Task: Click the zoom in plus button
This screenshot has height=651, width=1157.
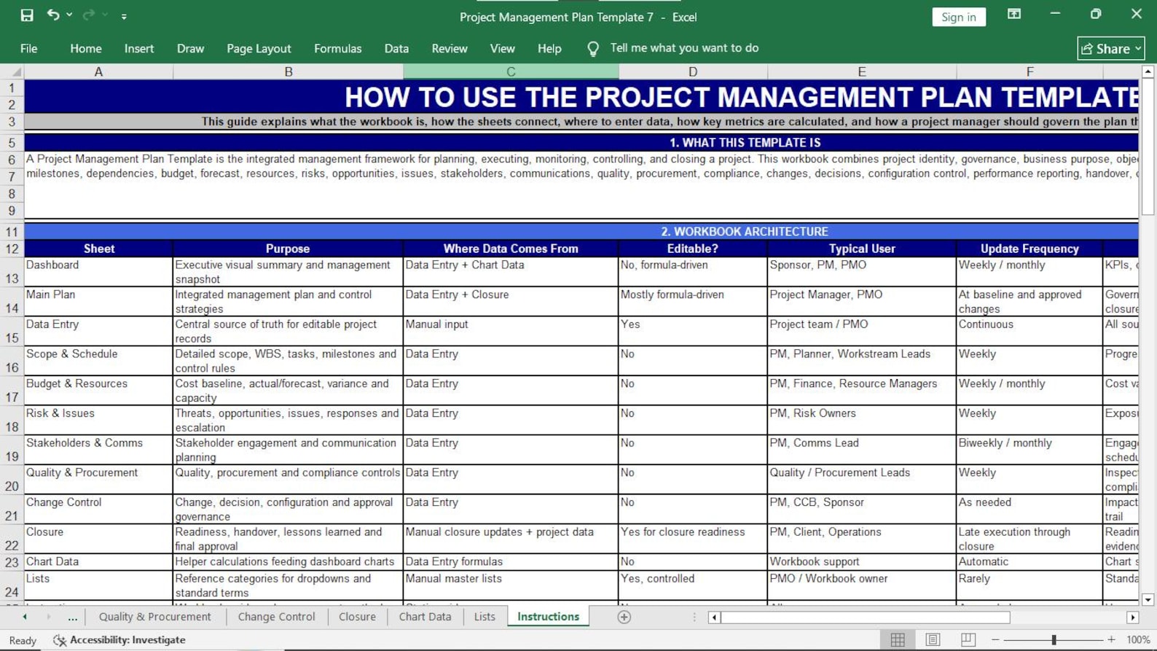Action: [1111, 639]
